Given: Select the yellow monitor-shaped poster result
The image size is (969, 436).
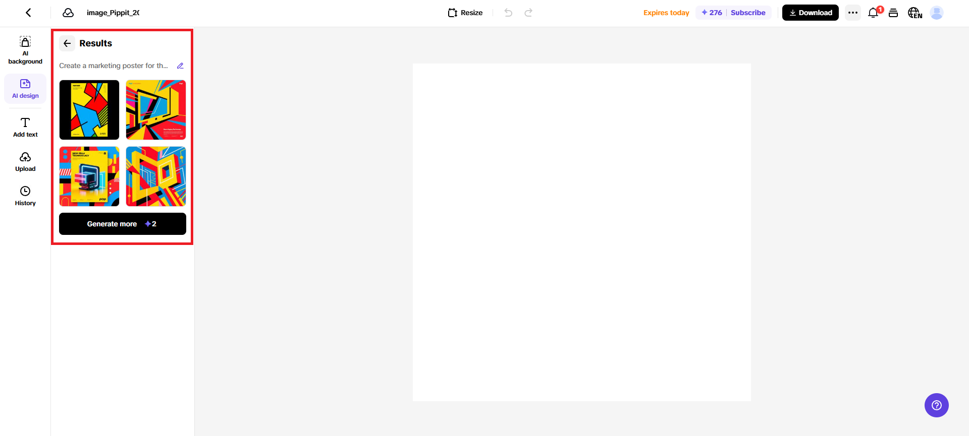Looking at the screenshot, I should [x=156, y=110].
